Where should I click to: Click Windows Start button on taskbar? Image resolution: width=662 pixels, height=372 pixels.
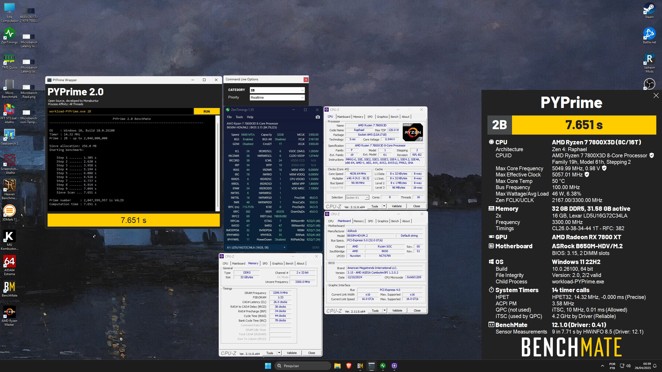268,366
